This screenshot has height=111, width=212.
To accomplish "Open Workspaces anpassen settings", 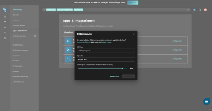I will pos(20,50).
